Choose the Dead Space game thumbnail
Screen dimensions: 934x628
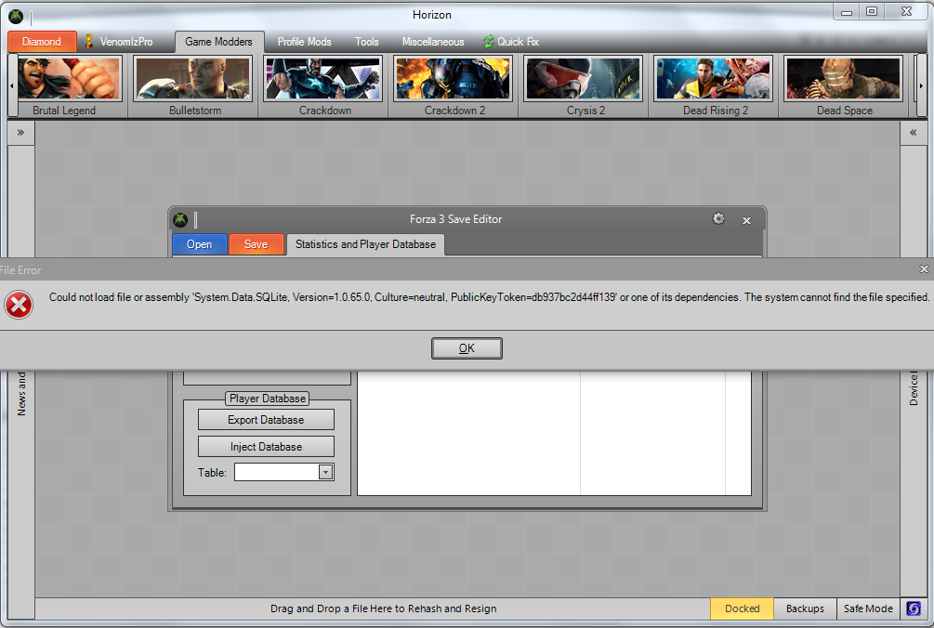pyautogui.click(x=844, y=81)
